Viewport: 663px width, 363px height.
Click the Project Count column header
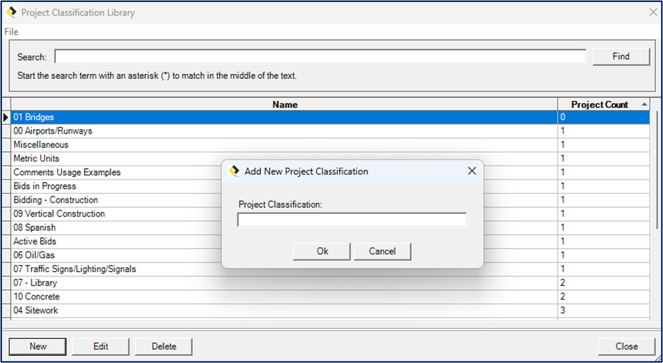coord(599,105)
